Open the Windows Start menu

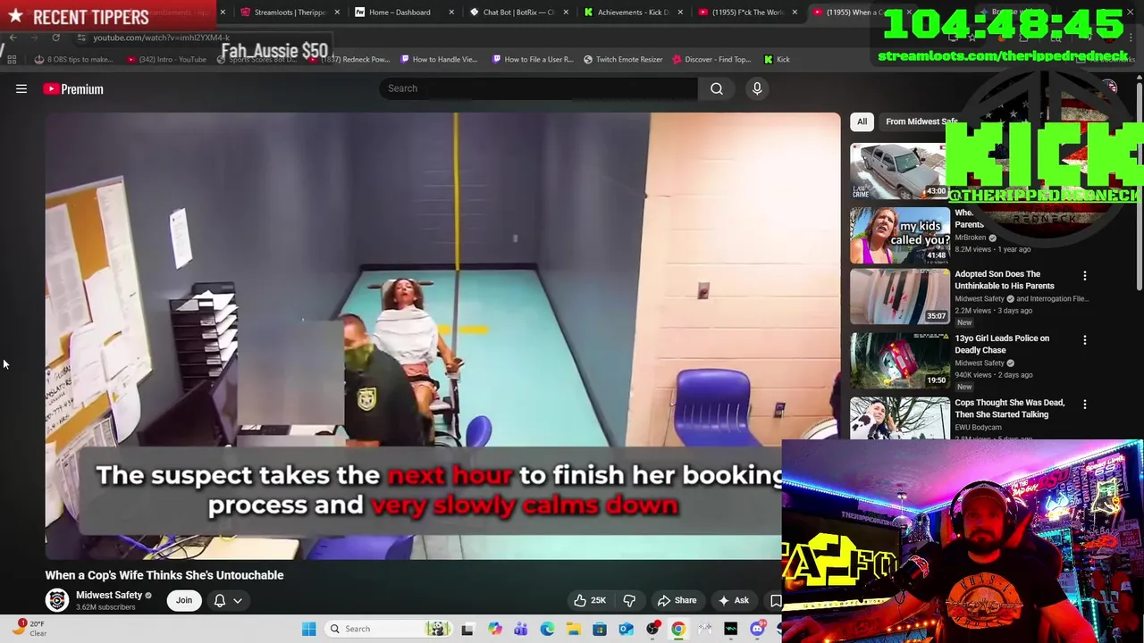tap(308, 629)
